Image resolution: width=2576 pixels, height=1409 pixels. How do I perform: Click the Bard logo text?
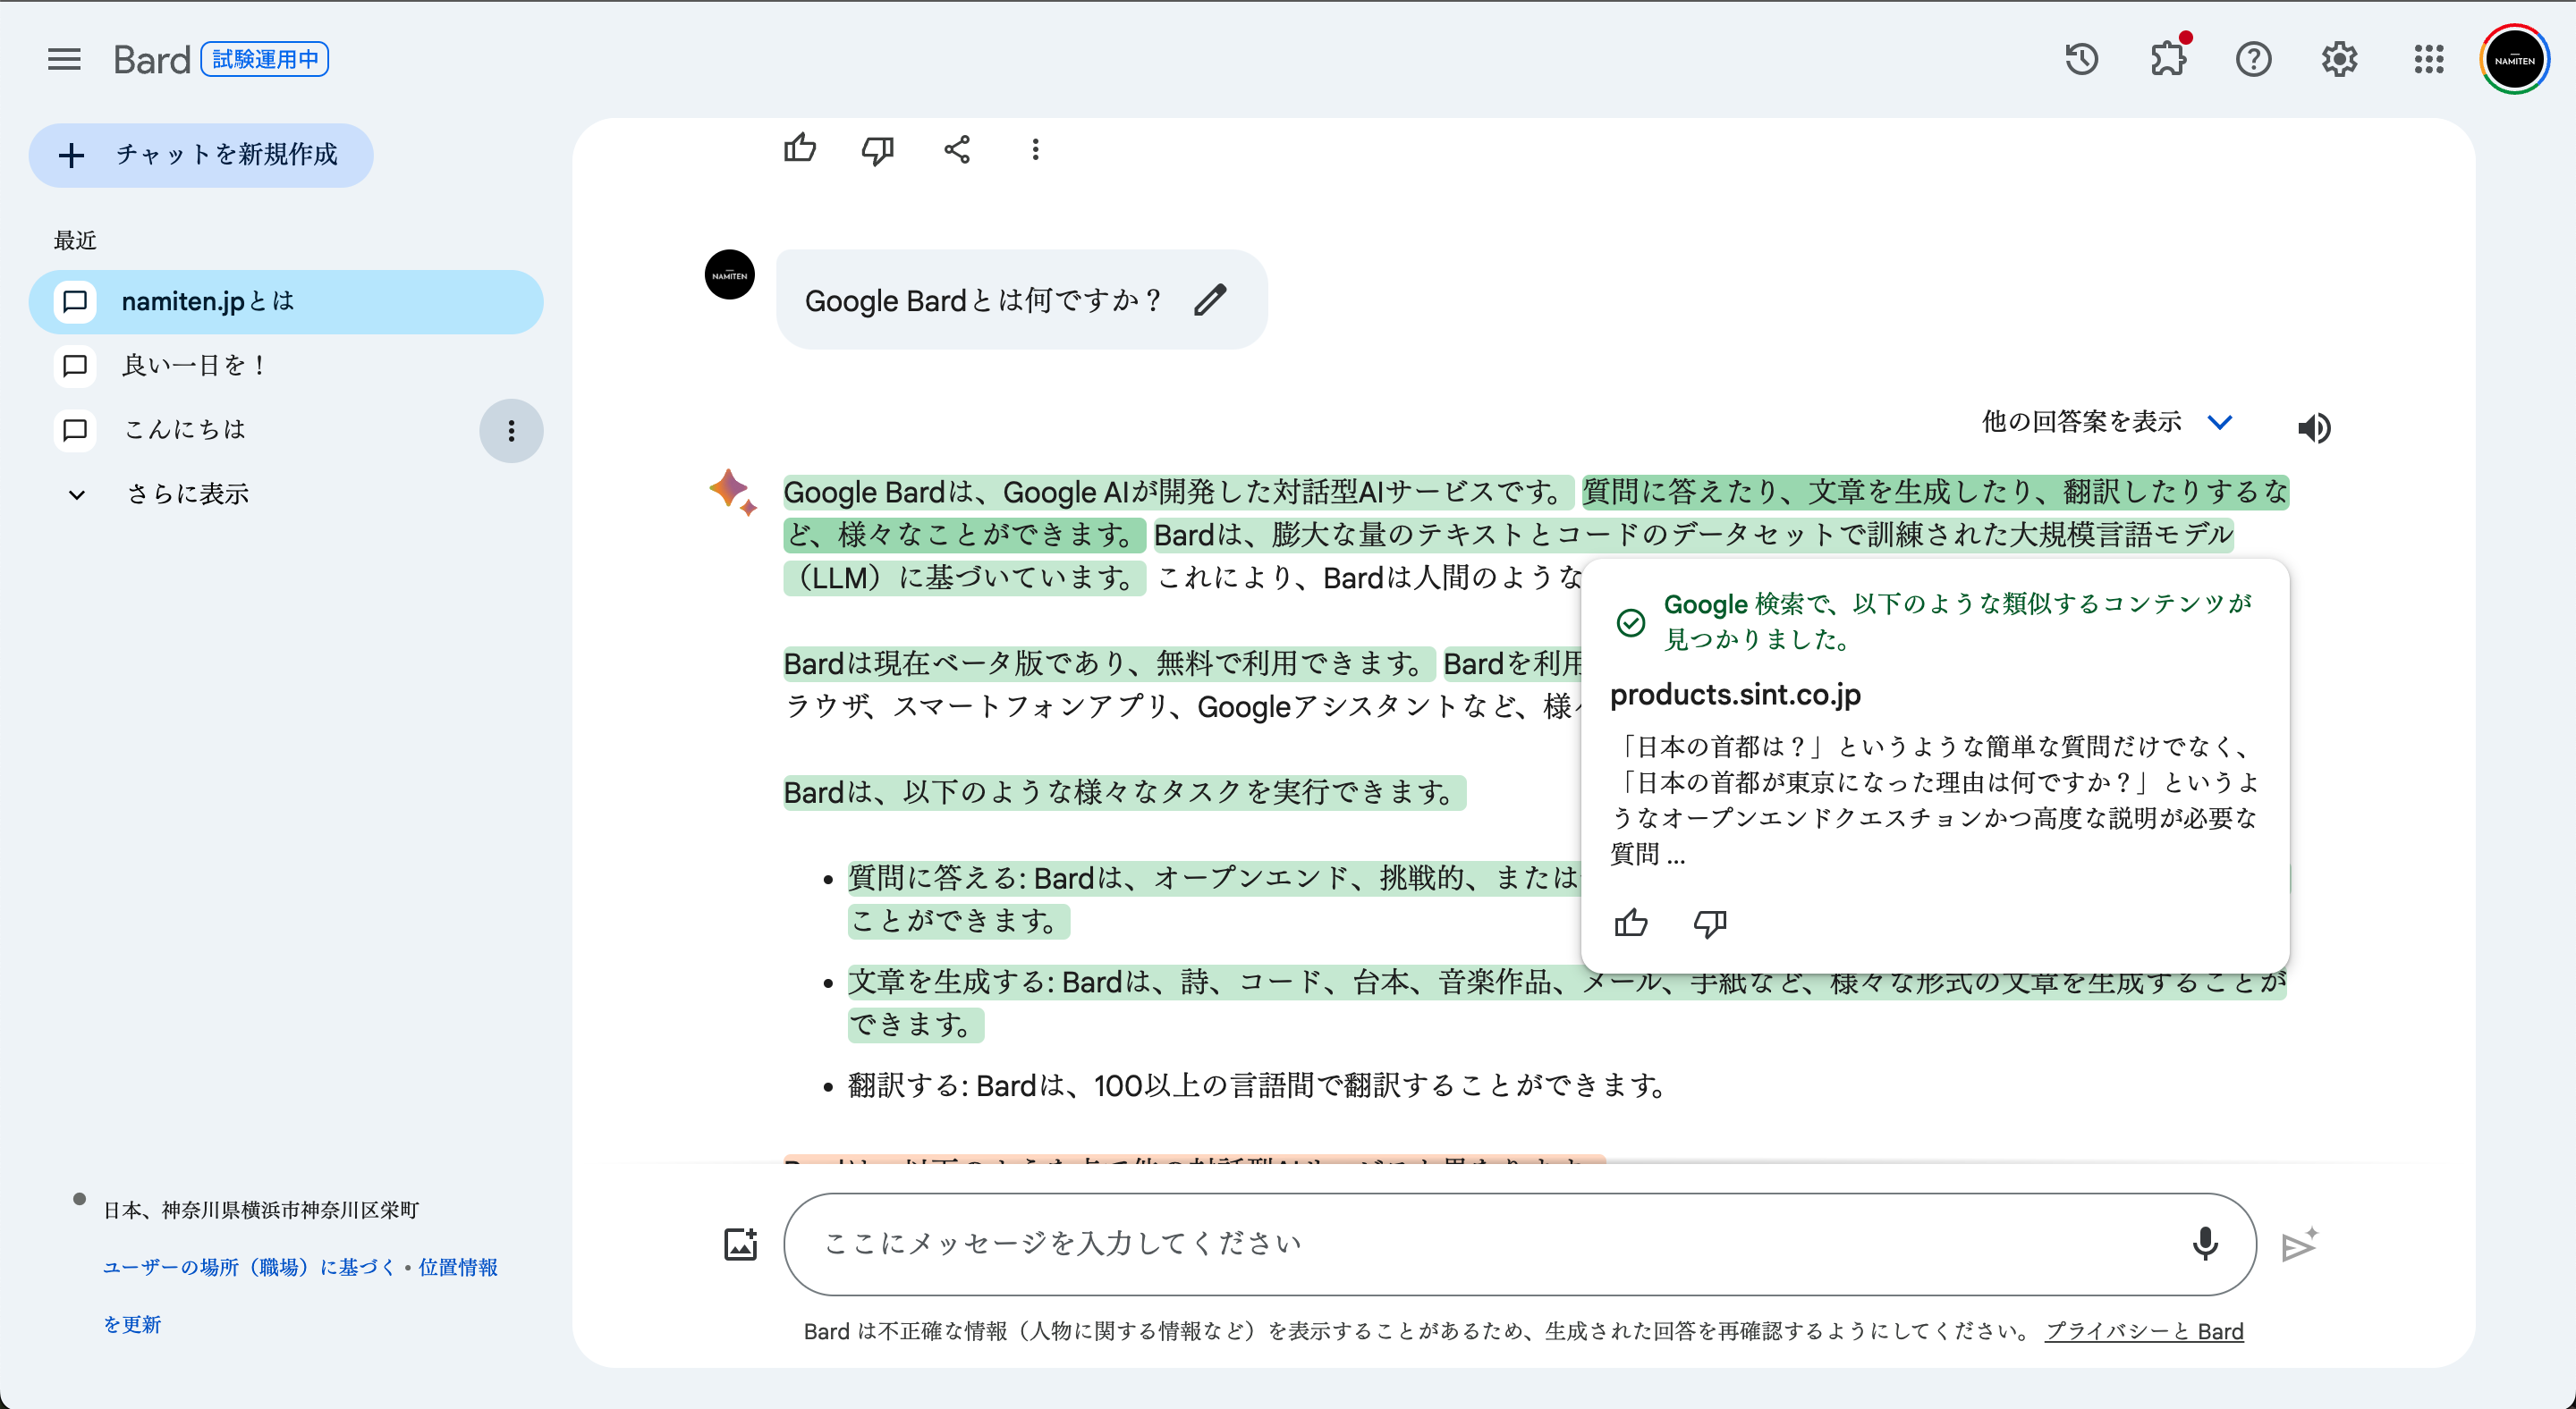[151, 60]
